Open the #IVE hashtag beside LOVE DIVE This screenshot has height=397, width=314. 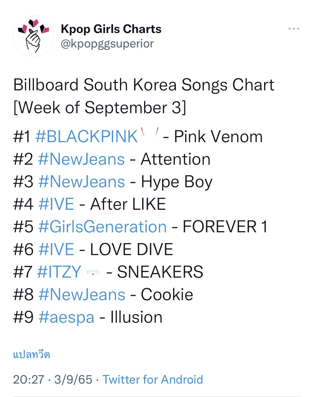(x=56, y=249)
